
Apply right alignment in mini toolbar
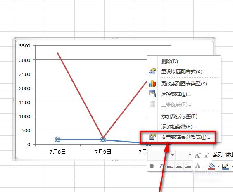pos(188,166)
